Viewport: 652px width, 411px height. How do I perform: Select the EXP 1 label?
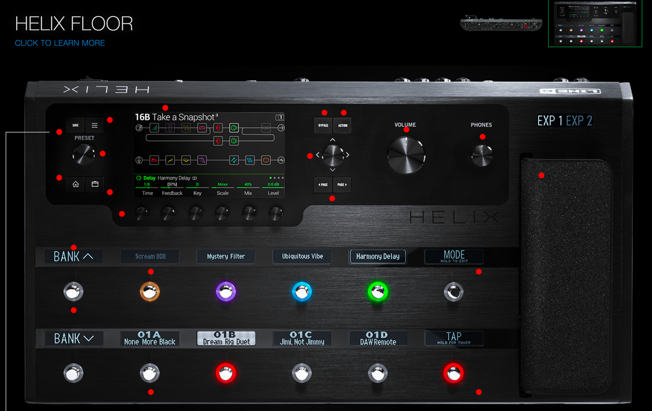pos(550,121)
